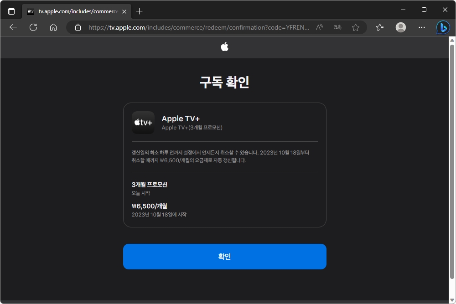Launch the Bing chat sidebar
The image size is (456, 304).
tap(443, 27)
